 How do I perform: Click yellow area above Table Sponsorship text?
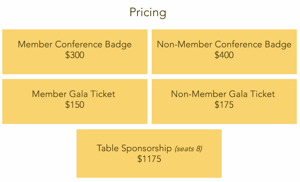pyautogui.click(x=149, y=136)
